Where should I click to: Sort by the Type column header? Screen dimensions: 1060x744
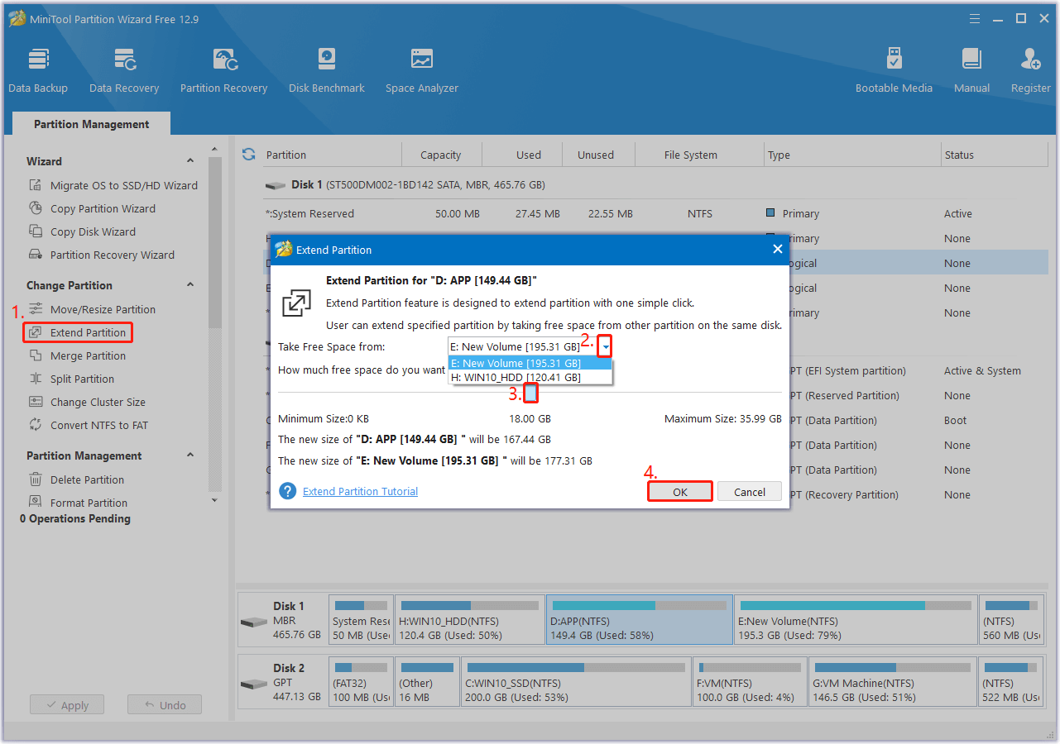(x=851, y=155)
